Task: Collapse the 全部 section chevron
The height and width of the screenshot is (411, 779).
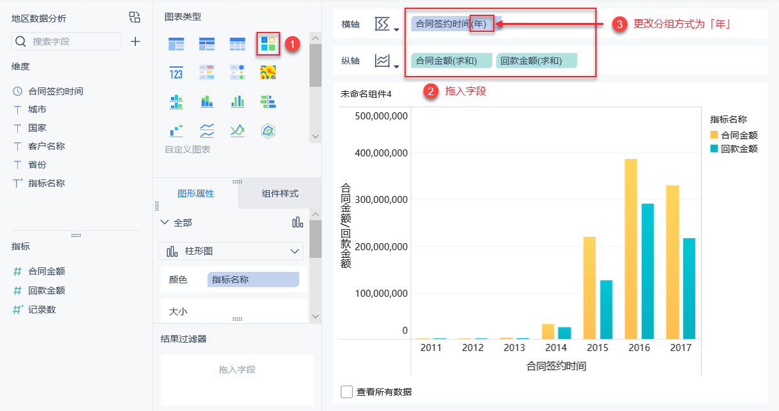Action: click(x=165, y=222)
